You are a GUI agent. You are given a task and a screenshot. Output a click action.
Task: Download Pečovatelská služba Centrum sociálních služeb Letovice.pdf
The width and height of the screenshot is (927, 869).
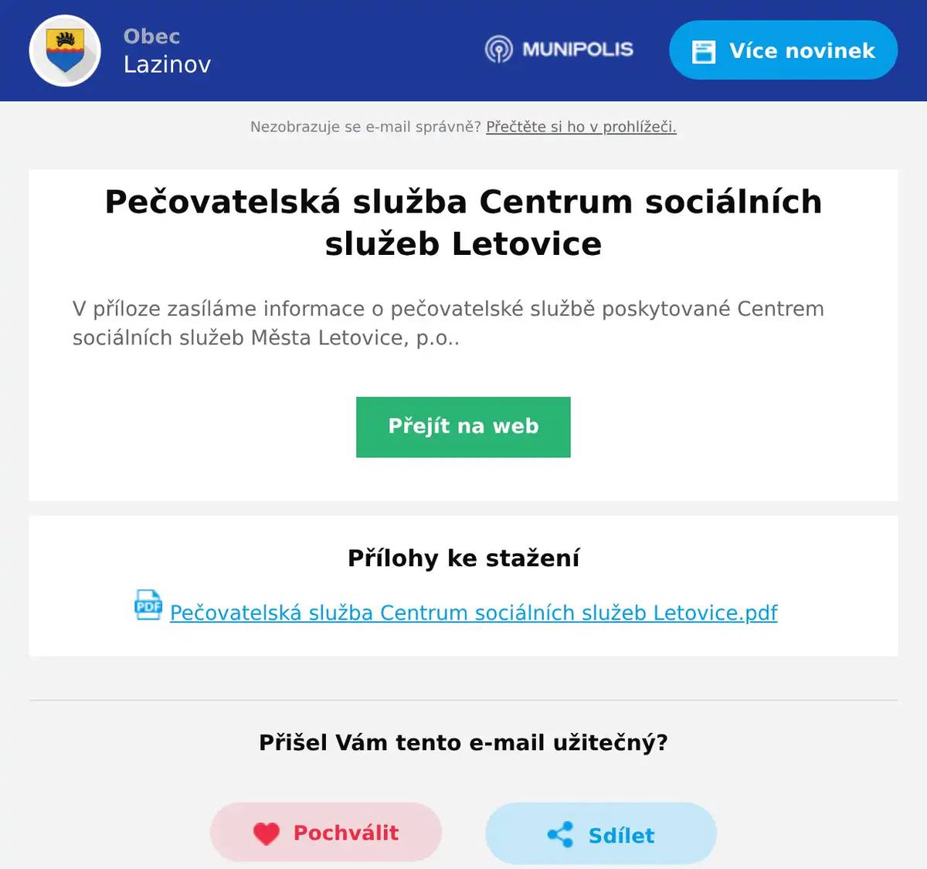pyautogui.click(x=473, y=613)
